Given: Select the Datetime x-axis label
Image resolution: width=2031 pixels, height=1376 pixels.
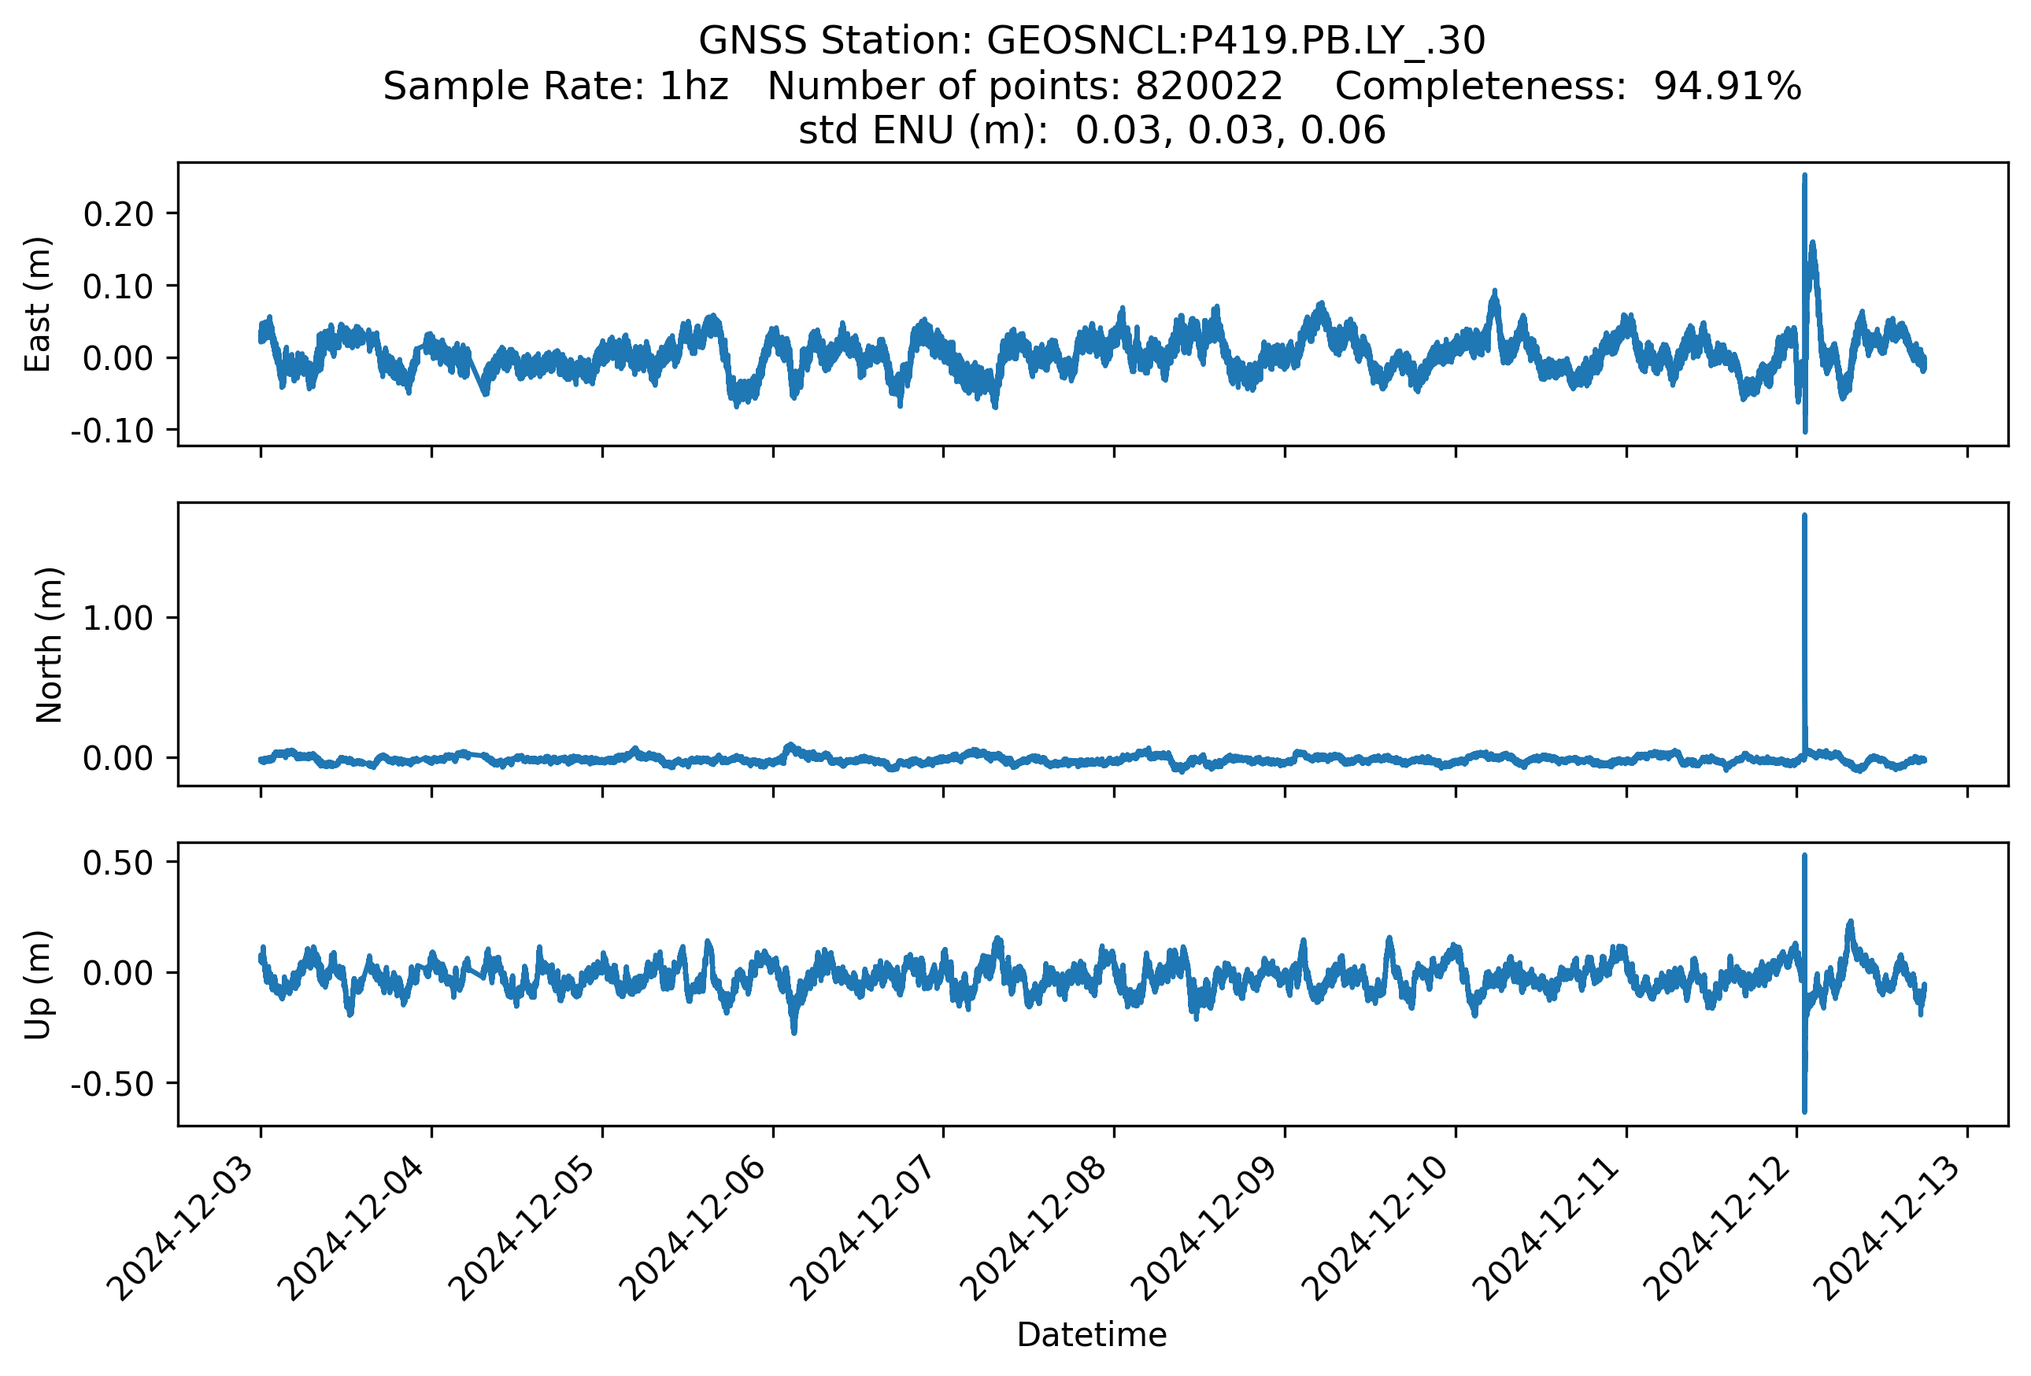Looking at the screenshot, I should pyautogui.click(x=1092, y=1335).
